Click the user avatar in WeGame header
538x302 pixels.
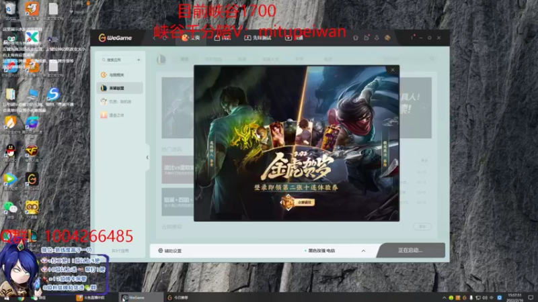click(x=387, y=38)
